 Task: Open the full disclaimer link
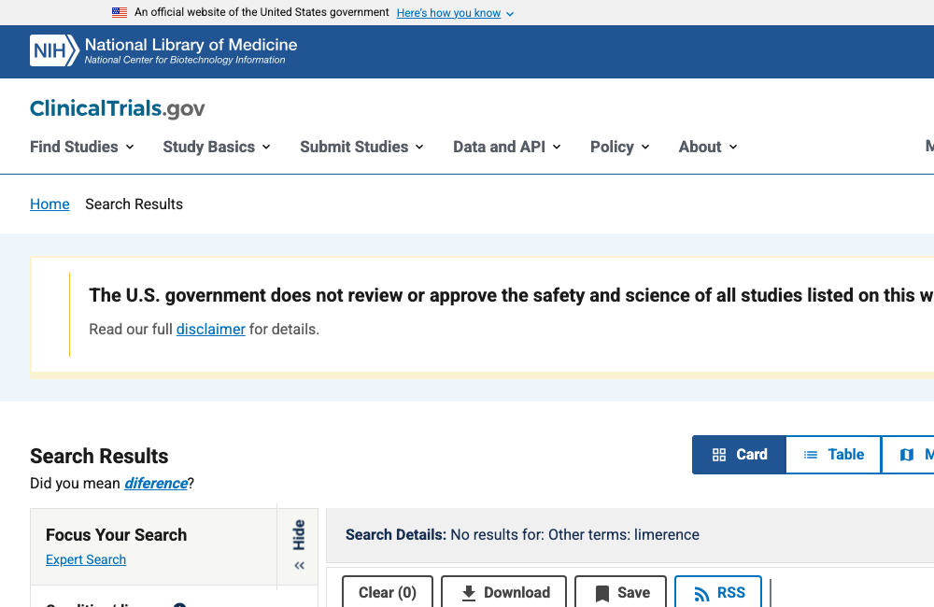point(210,330)
